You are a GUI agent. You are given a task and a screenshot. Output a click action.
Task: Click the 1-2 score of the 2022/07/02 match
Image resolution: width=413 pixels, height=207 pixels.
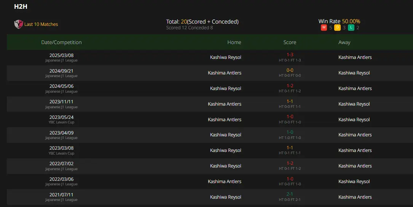(290, 163)
